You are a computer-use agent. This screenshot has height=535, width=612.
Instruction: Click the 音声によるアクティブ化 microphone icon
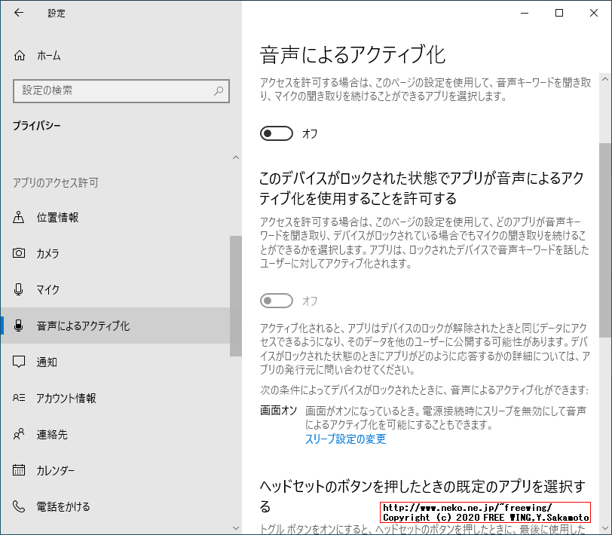[x=17, y=326]
